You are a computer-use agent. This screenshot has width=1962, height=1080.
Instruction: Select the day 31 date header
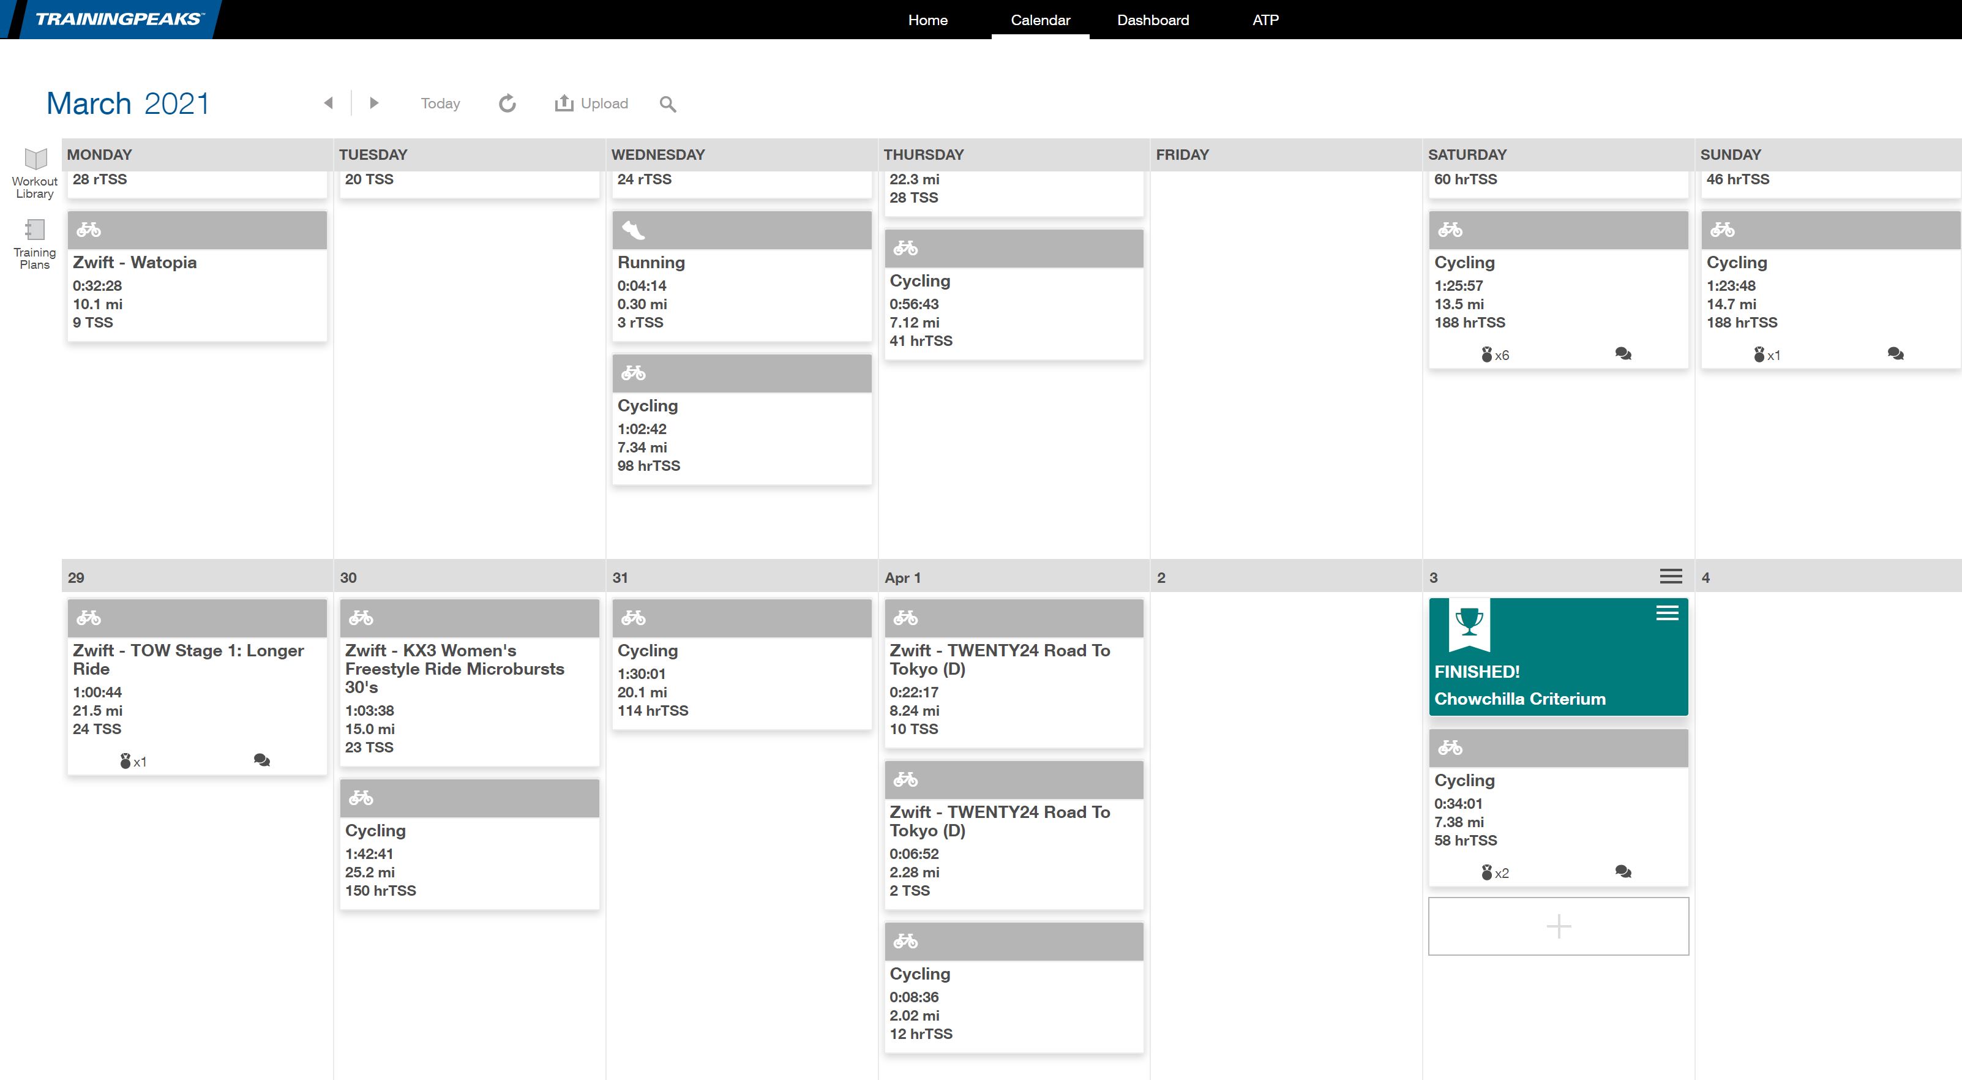tap(742, 577)
